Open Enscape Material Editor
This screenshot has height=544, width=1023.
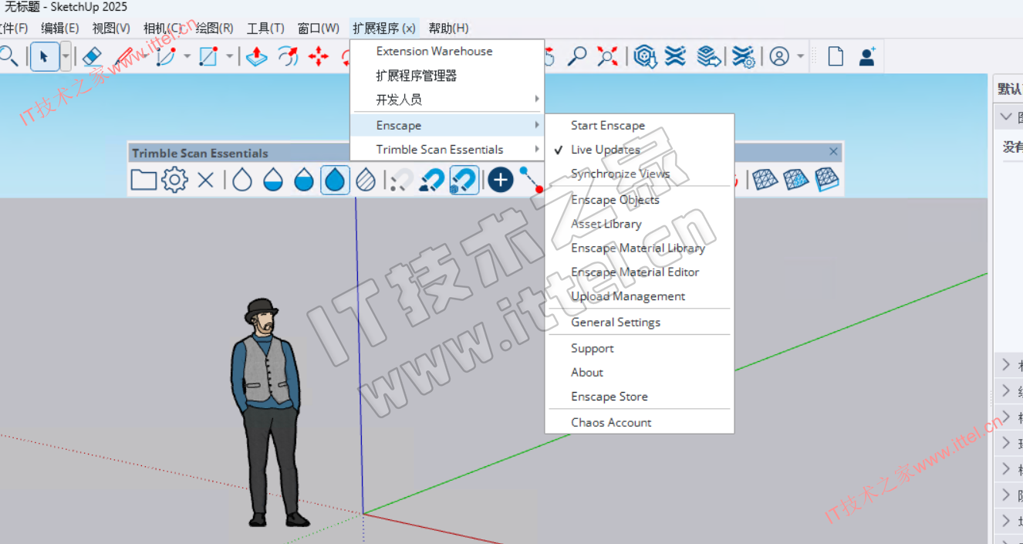[x=634, y=272]
